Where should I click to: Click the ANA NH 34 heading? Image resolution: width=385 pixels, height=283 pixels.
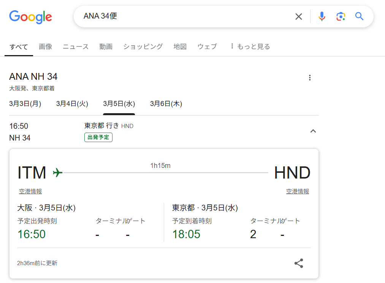pyautogui.click(x=33, y=77)
